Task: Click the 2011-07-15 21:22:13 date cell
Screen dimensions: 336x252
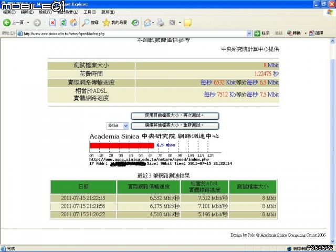Action: pyautogui.click(x=83, y=198)
